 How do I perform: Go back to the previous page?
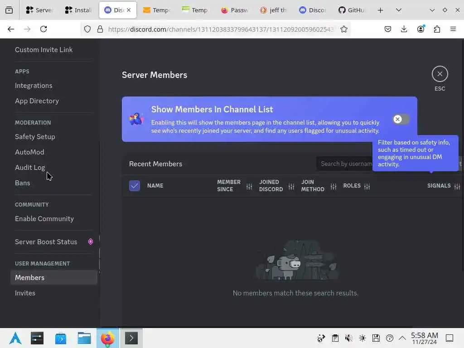11,29
